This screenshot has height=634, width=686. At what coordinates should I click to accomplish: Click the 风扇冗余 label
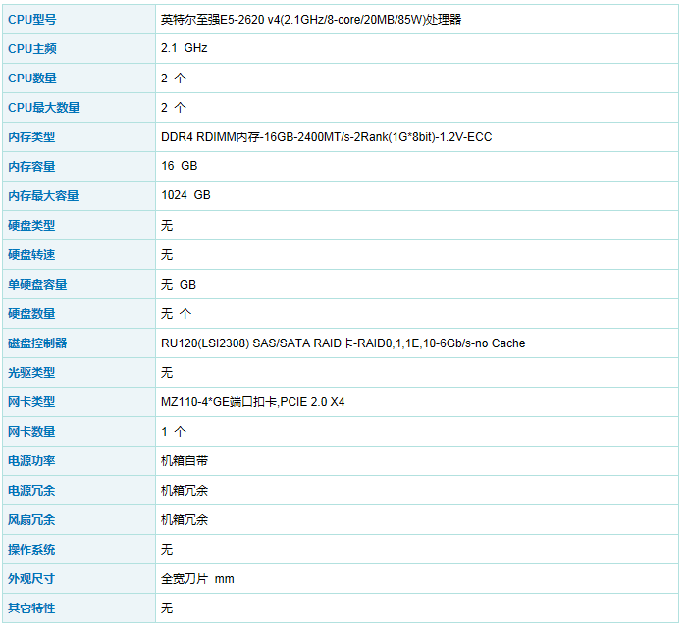31,520
